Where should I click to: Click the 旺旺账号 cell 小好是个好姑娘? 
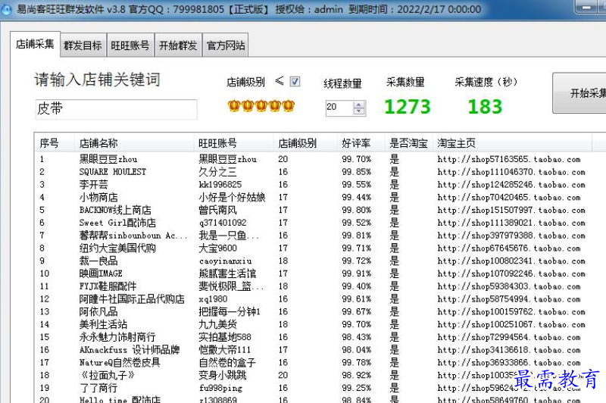coord(232,198)
